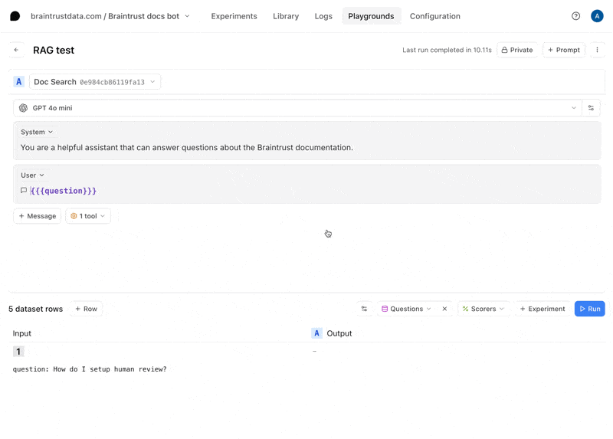613x439 pixels.
Task: Open the Logs tab
Action: tap(323, 16)
